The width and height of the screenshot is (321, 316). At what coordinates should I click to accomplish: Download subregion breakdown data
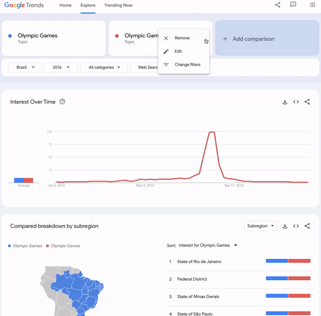click(285, 226)
